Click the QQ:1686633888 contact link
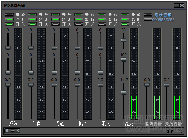This screenshot has width=188, height=138. point(163,20)
